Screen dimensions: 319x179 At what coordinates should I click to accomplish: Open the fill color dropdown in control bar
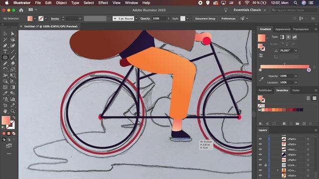[35, 18]
